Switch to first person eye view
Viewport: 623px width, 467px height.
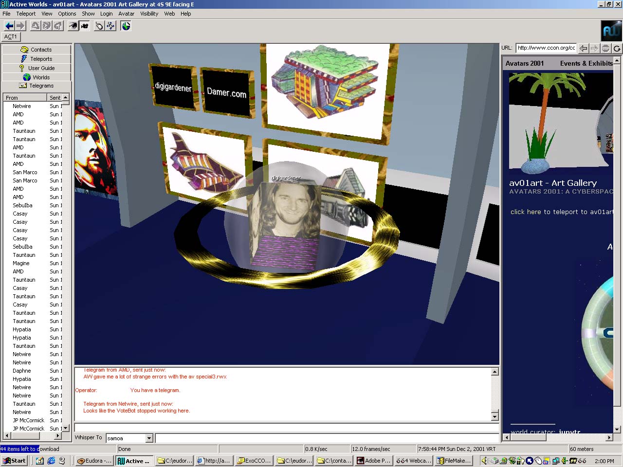coord(73,26)
